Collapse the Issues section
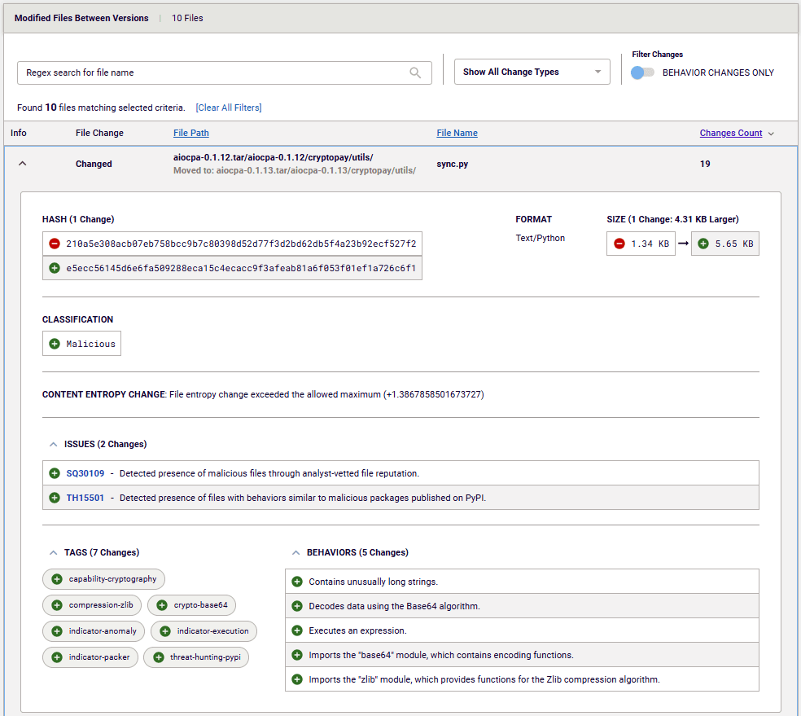This screenshot has height=716, width=801. point(53,445)
